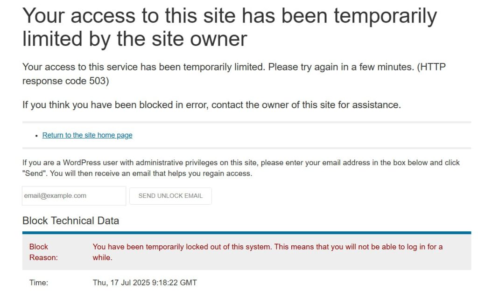Click the word 'WordPress' in the instructions
The height and width of the screenshot is (298, 478).
tap(82, 163)
